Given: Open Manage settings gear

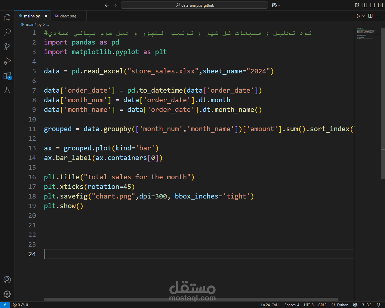Looking at the screenshot, I should (x=7, y=294).
